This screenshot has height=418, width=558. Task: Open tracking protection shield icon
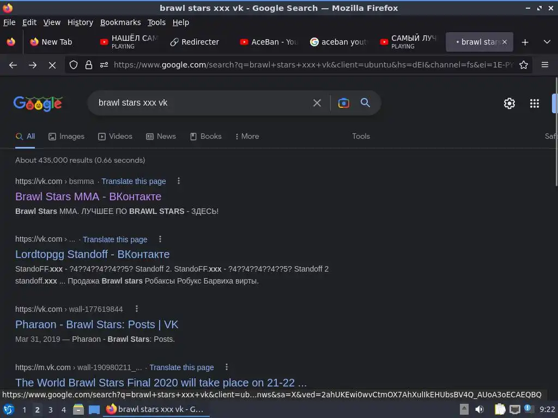coord(74,65)
